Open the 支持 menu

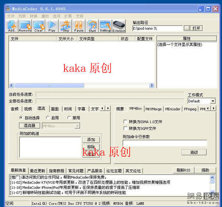(x=79, y=16)
